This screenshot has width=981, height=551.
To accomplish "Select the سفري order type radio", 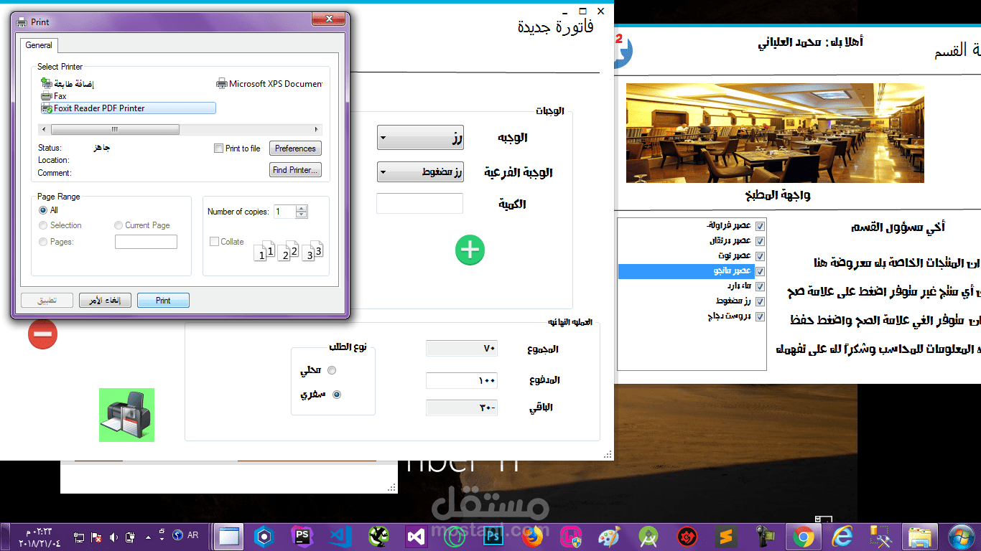I will [x=337, y=395].
